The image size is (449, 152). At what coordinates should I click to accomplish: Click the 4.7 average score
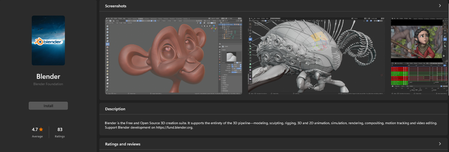tap(35, 130)
